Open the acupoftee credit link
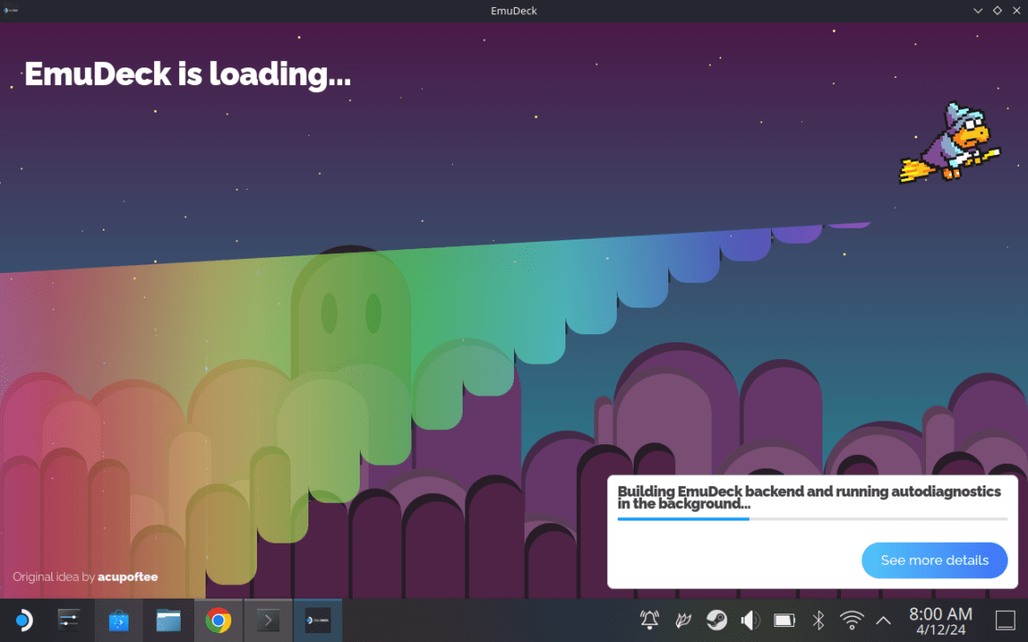1028x642 pixels. [x=128, y=577]
